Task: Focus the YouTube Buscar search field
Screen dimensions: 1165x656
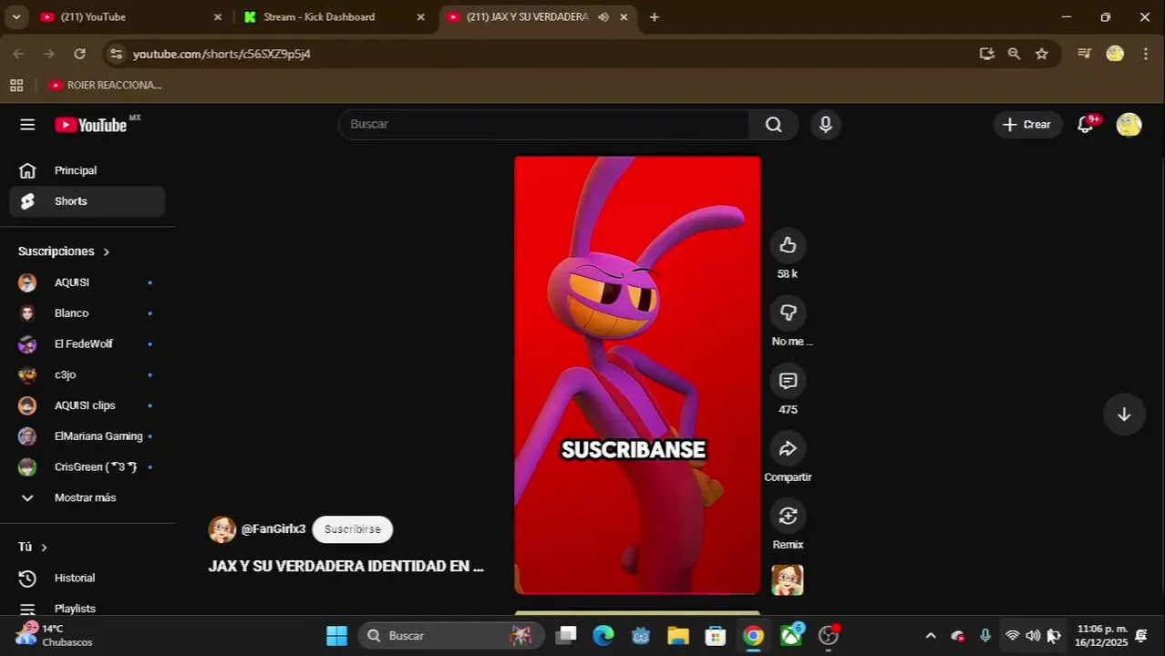Action: point(543,125)
